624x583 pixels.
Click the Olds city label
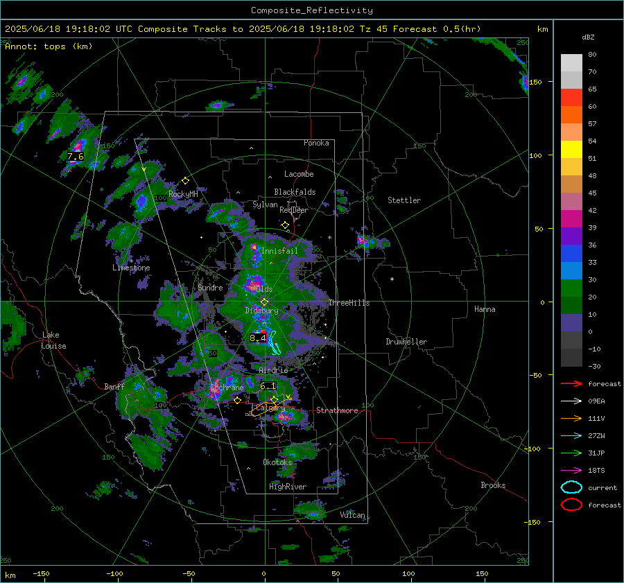pyautogui.click(x=264, y=289)
